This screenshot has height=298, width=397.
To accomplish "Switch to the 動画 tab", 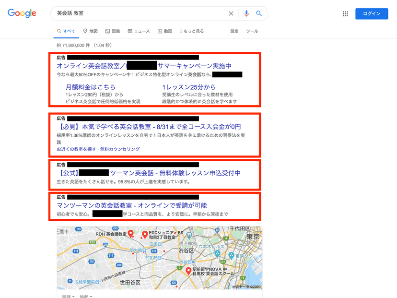I will [165, 31].
